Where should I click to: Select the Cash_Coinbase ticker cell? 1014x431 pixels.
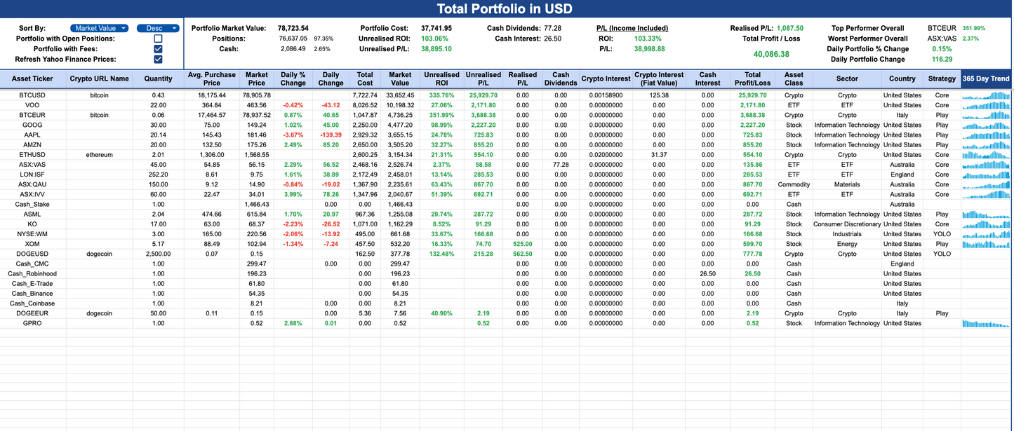(32, 303)
